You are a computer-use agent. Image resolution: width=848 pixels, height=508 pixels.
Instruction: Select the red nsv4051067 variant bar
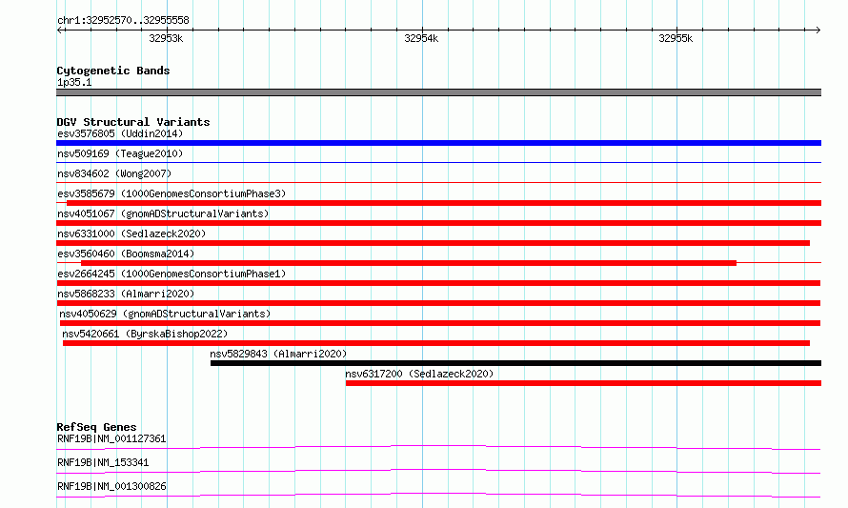click(x=438, y=223)
